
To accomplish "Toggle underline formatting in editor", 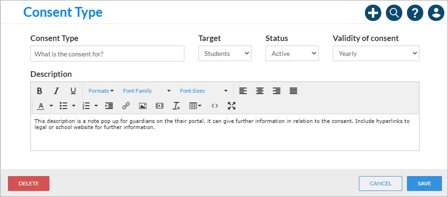I will coord(73,91).
